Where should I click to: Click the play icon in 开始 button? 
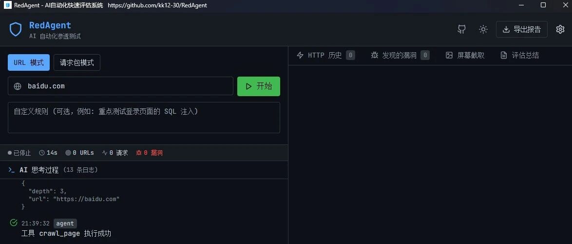249,86
